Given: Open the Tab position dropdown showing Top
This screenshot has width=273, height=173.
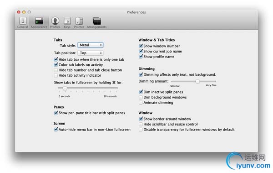Looking at the screenshot, I should [91, 53].
